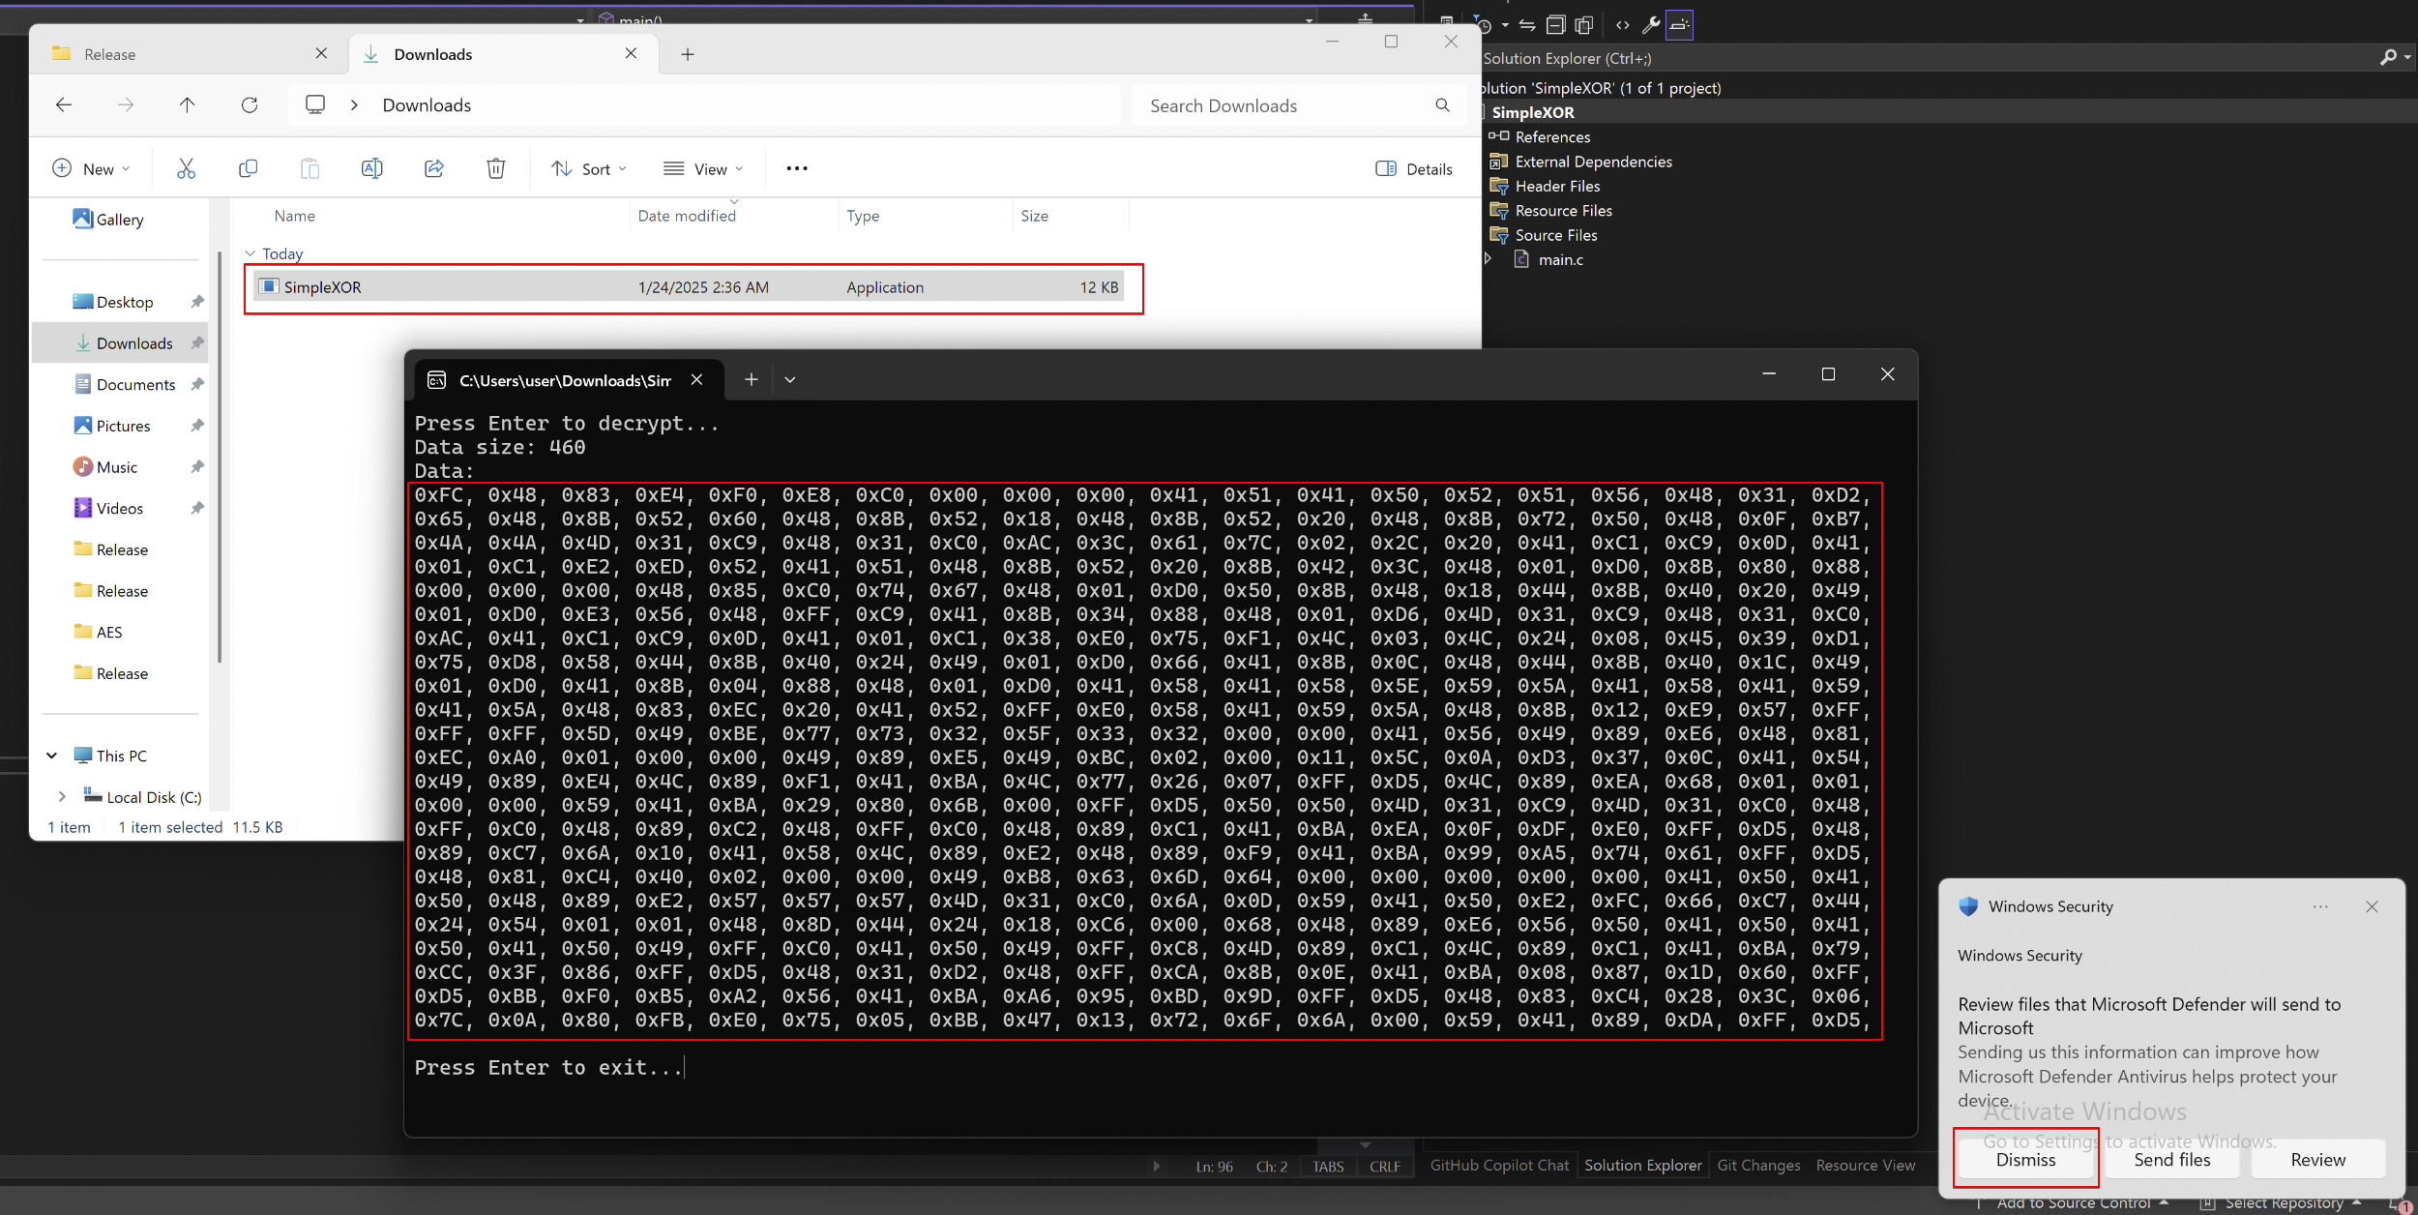Click the Delete icon in File Explorer toolbar
Image resolution: width=2418 pixels, height=1215 pixels.
tap(496, 167)
